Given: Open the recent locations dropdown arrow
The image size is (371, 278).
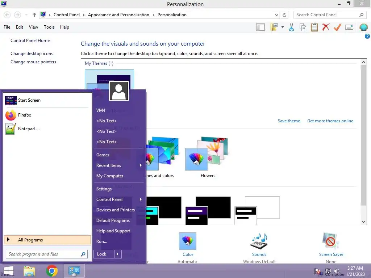Looking at the screenshot, I should [26, 15].
